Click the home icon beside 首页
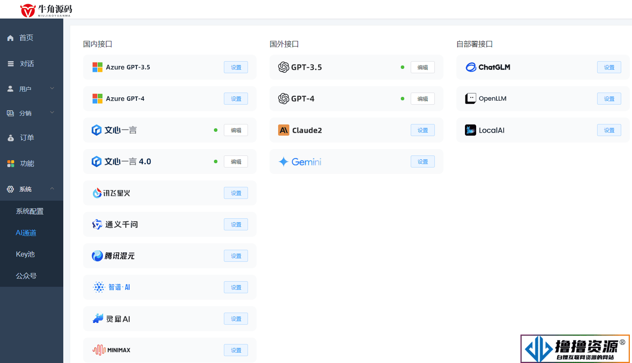 pos(10,38)
